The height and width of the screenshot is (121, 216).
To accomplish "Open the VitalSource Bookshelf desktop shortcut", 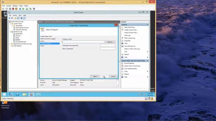I will click(x=5, y=105).
